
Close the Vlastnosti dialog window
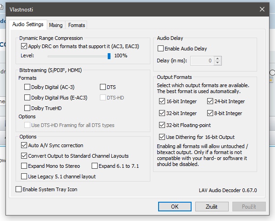pos(262,9)
